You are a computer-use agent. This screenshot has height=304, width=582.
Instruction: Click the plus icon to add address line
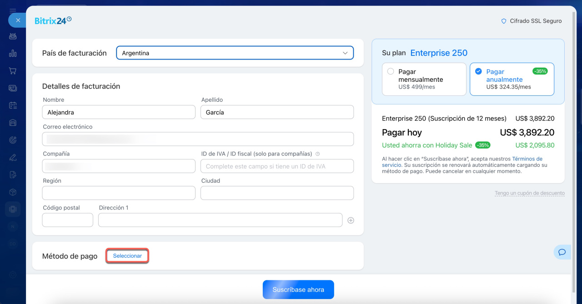(351, 220)
